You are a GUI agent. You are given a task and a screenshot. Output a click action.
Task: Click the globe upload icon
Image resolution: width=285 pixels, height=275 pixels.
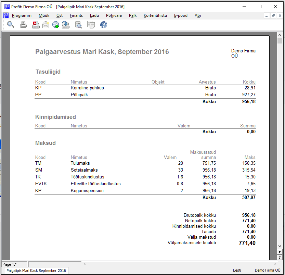(56, 25)
